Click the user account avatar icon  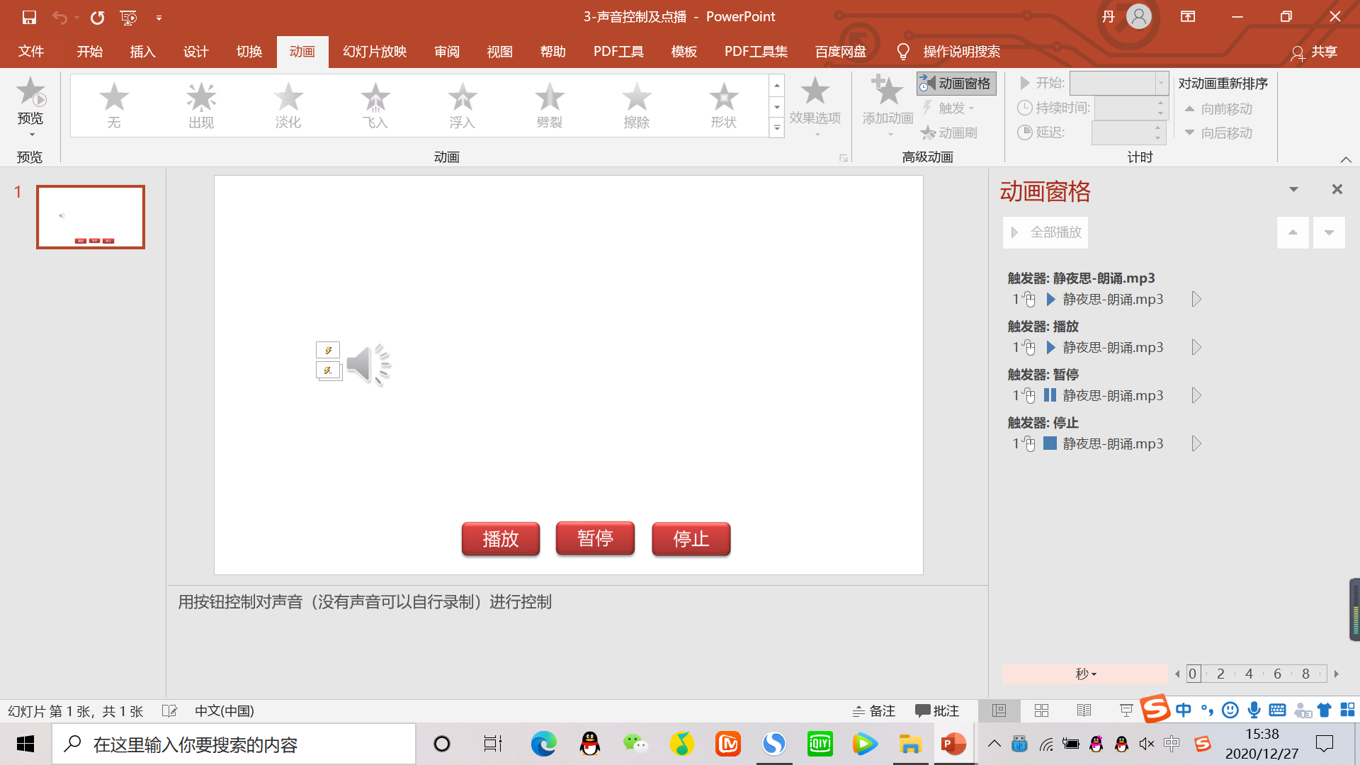[x=1139, y=16]
